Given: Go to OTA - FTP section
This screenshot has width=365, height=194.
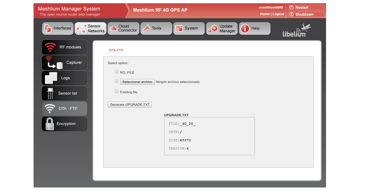Looking at the screenshot, I should (64, 108).
